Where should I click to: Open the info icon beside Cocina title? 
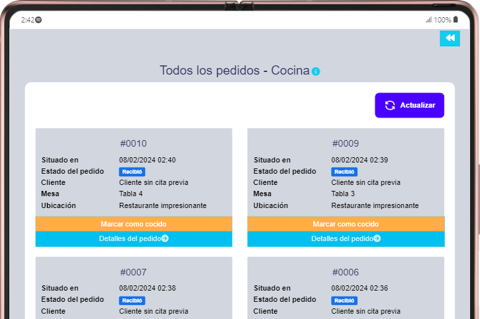tap(316, 71)
